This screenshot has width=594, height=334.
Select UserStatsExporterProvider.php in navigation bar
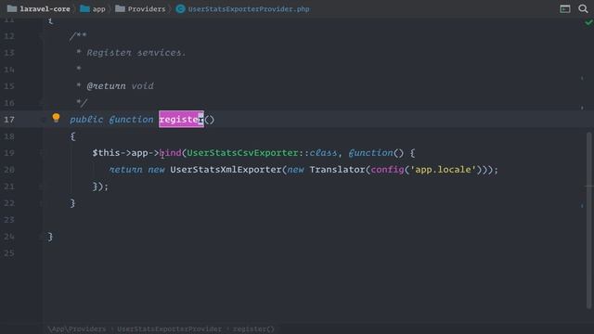[249, 9]
